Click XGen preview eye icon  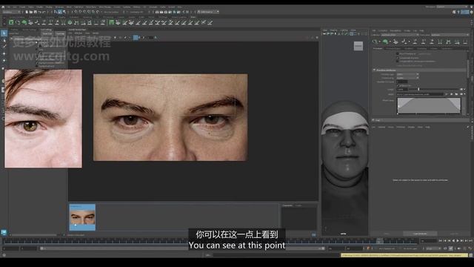point(375,42)
